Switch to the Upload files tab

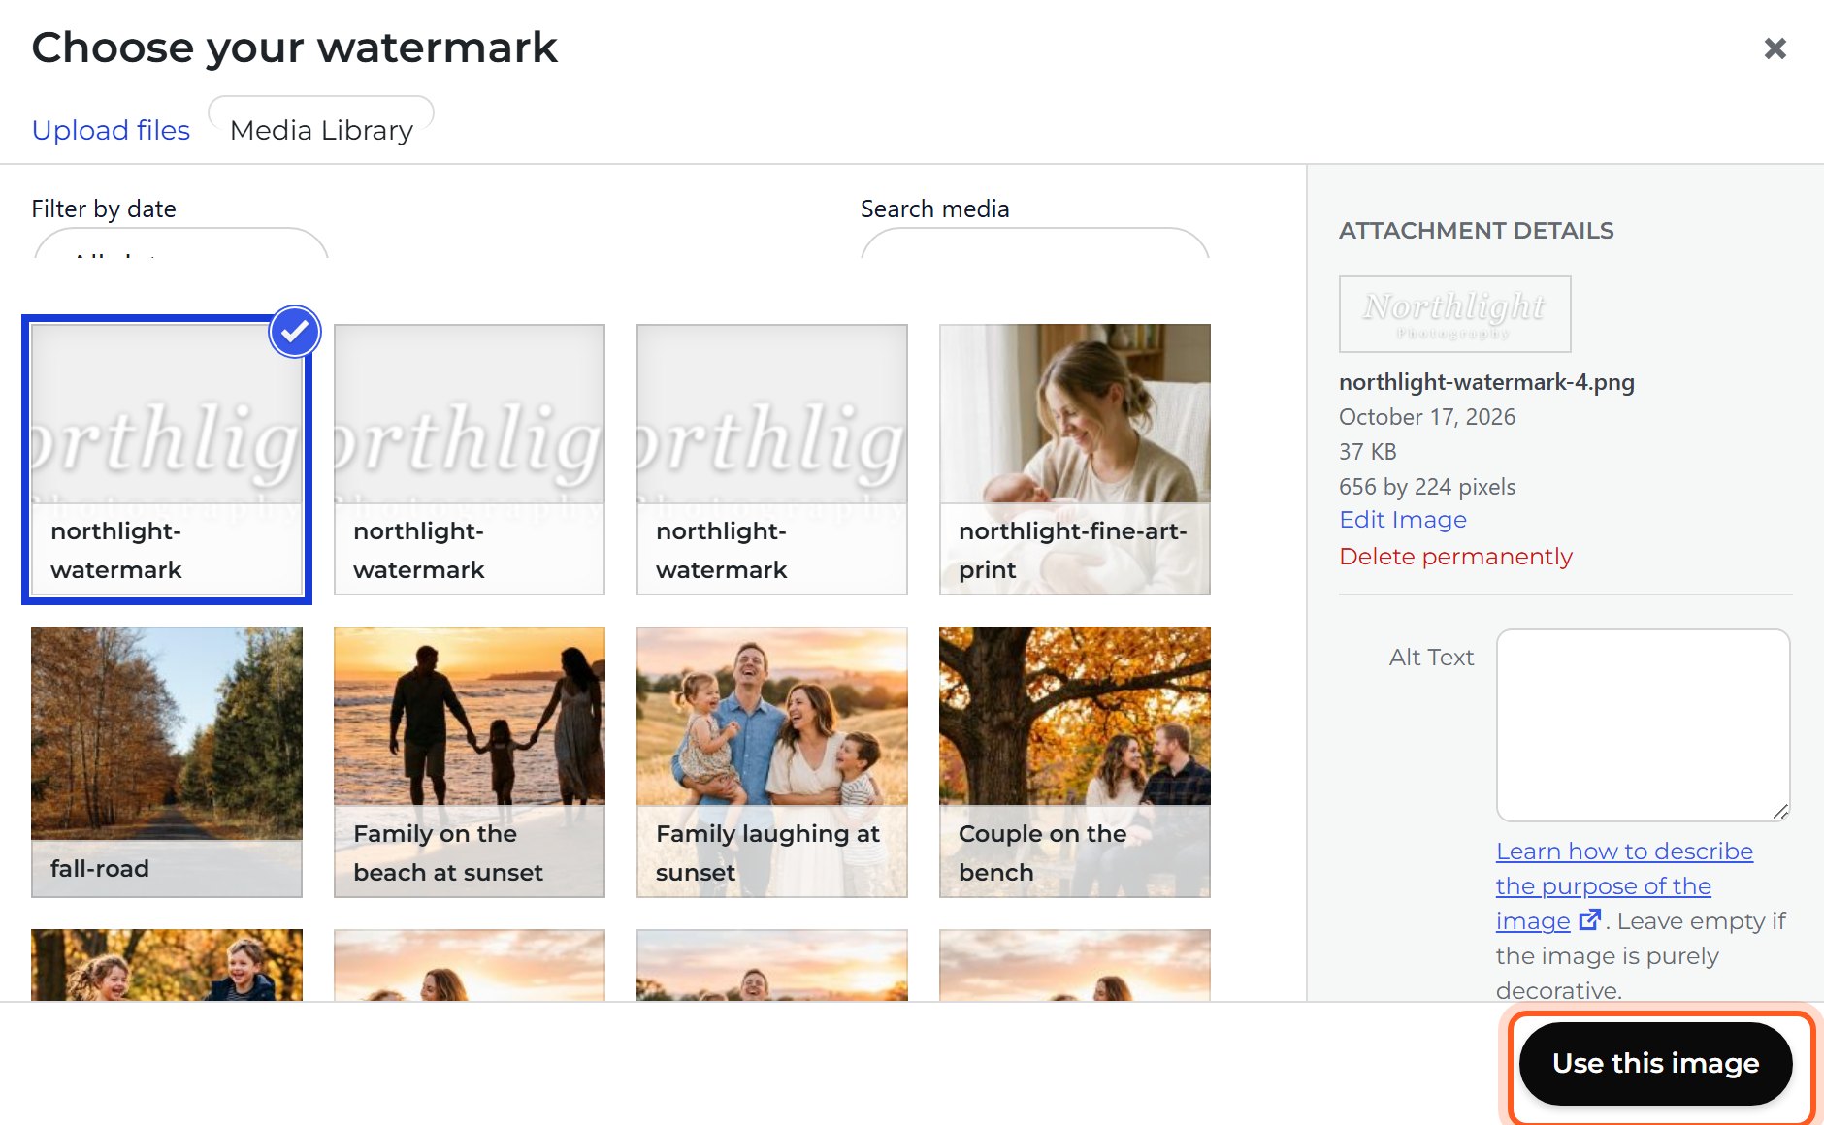(x=111, y=130)
